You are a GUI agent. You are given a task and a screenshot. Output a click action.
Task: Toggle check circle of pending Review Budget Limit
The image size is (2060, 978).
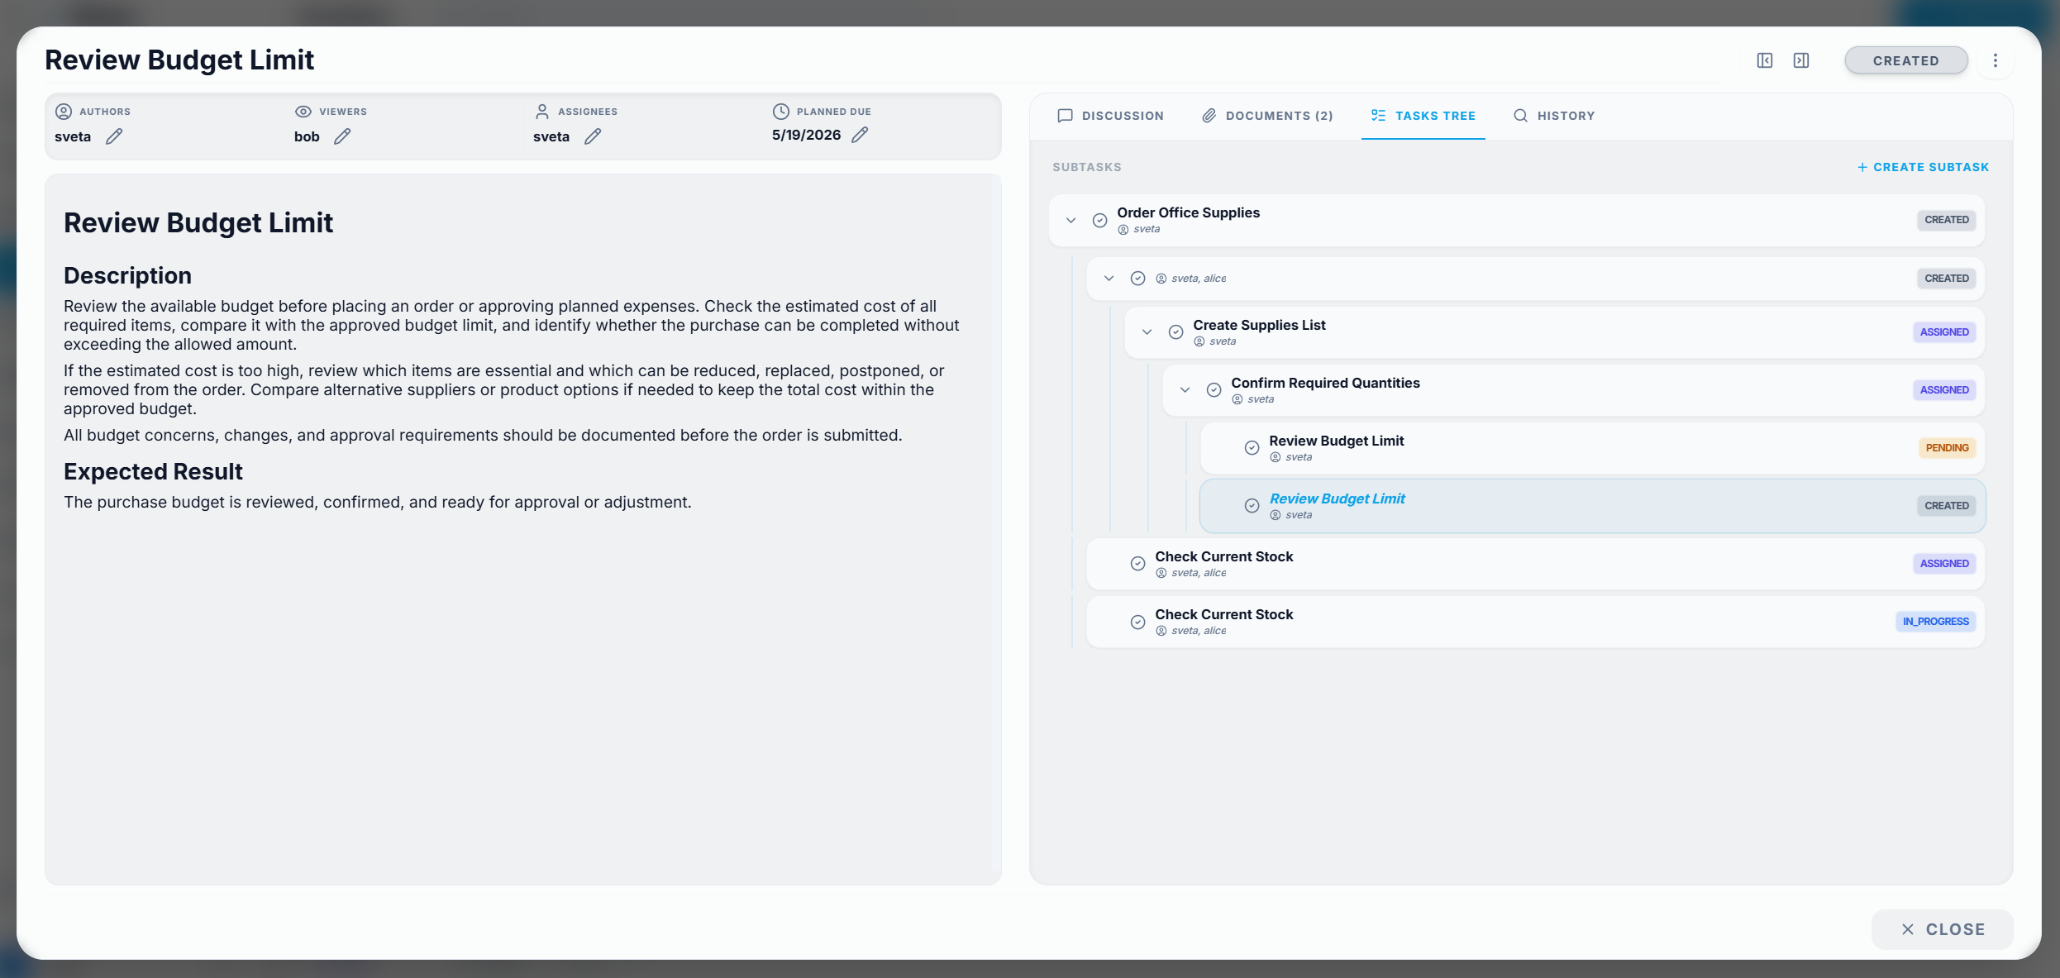pos(1252,448)
